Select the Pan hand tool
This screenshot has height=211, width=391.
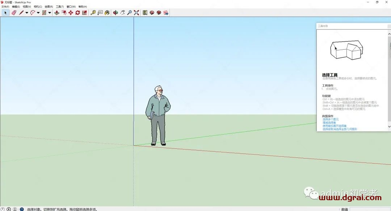pyautogui.click(x=122, y=13)
